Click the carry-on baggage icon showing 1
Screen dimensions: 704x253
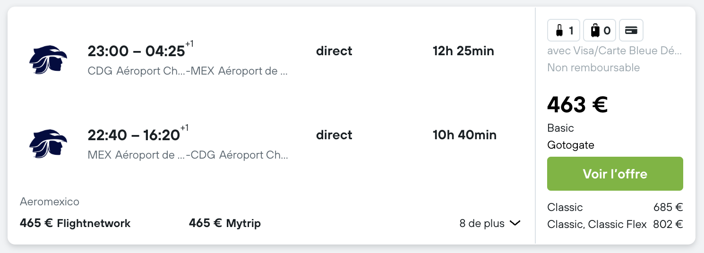[564, 31]
